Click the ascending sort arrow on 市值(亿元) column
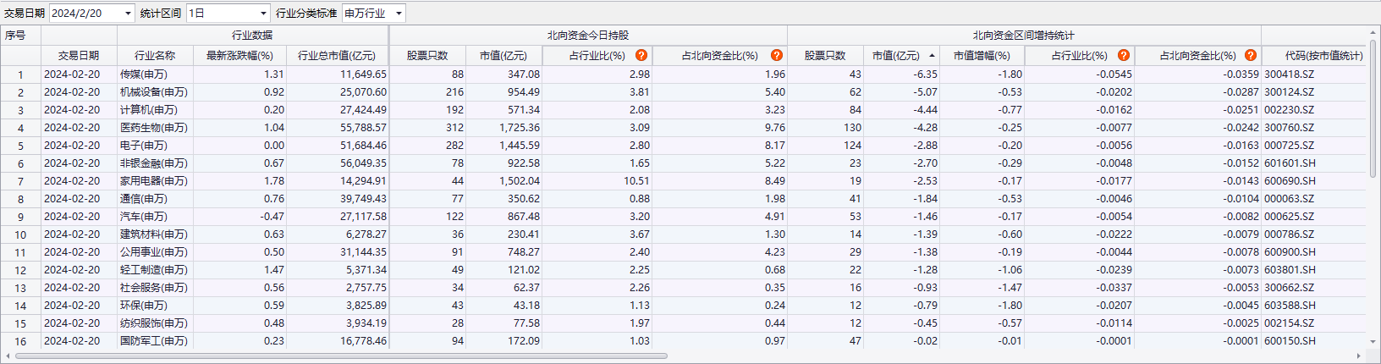This screenshot has height=364, width=1381. (932, 55)
